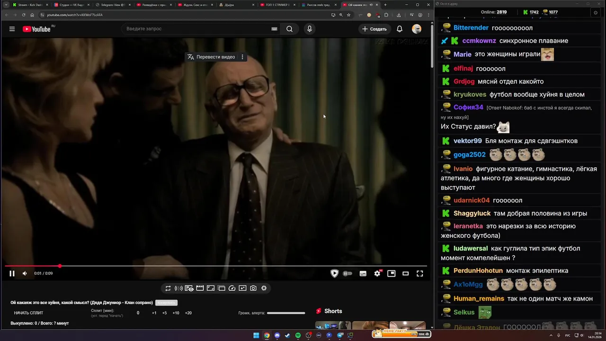606x341 pixels.
Task: Toggle the autoplay switch in player
Action: point(348,273)
